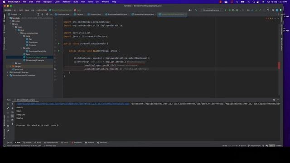Open the user account icon in toolbar
Image resolution: width=290 pixels, height=163 pixels.
(190, 10)
